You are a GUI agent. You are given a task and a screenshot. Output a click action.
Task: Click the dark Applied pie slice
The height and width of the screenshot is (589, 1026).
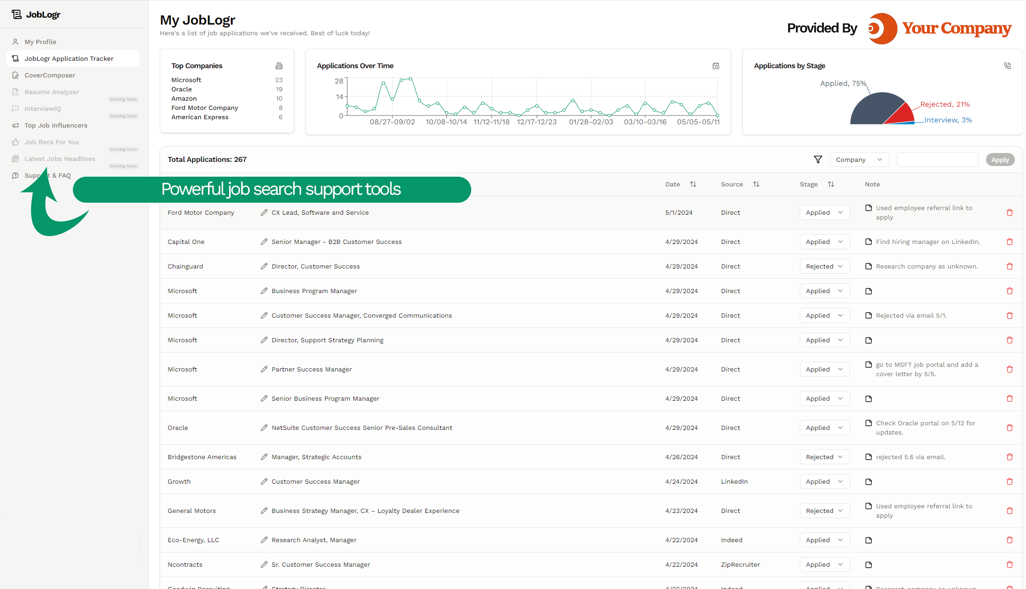tap(874, 110)
